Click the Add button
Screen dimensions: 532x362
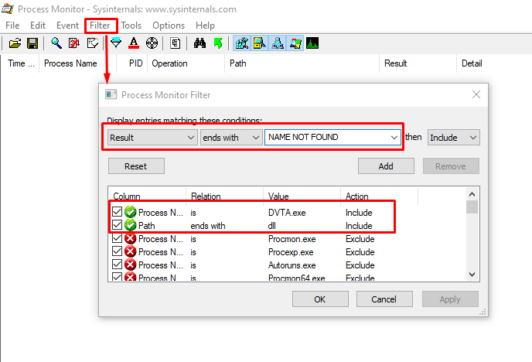[x=386, y=166]
